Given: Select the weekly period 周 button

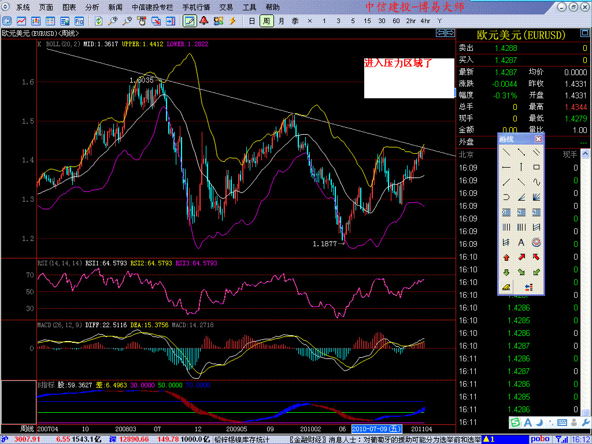Looking at the screenshot, I should pos(266,21).
